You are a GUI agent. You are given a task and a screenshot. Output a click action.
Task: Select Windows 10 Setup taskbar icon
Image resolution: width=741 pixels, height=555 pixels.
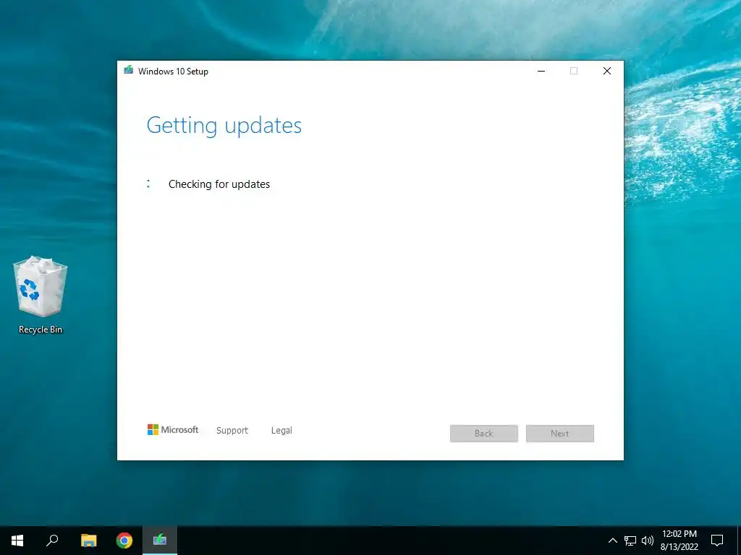click(x=160, y=541)
